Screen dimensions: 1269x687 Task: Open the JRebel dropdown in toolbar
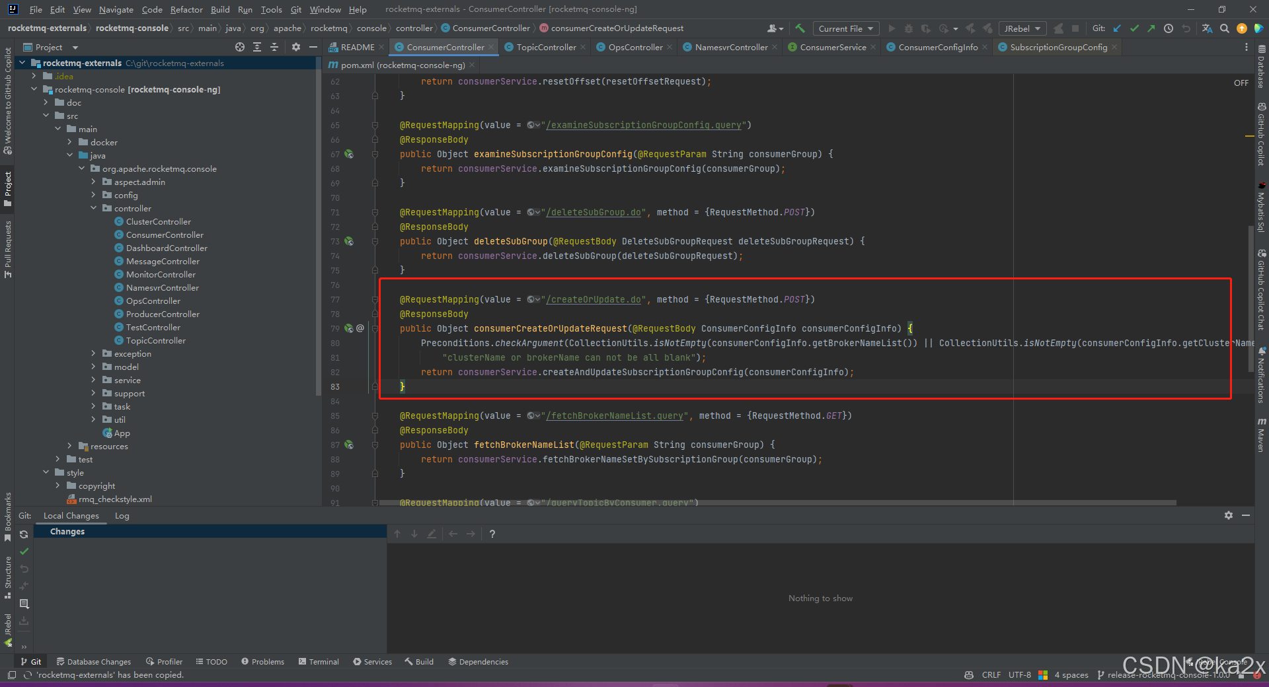click(1022, 28)
